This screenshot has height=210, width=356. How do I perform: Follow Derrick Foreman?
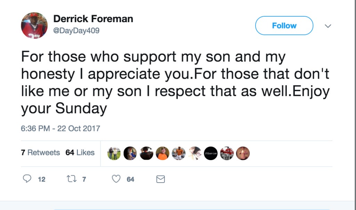pyautogui.click(x=284, y=26)
